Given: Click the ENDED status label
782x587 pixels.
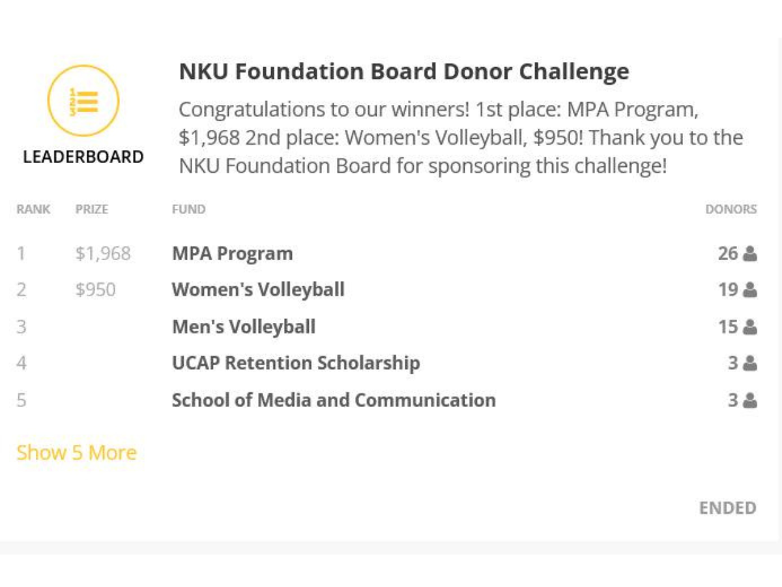Looking at the screenshot, I should click(x=727, y=507).
